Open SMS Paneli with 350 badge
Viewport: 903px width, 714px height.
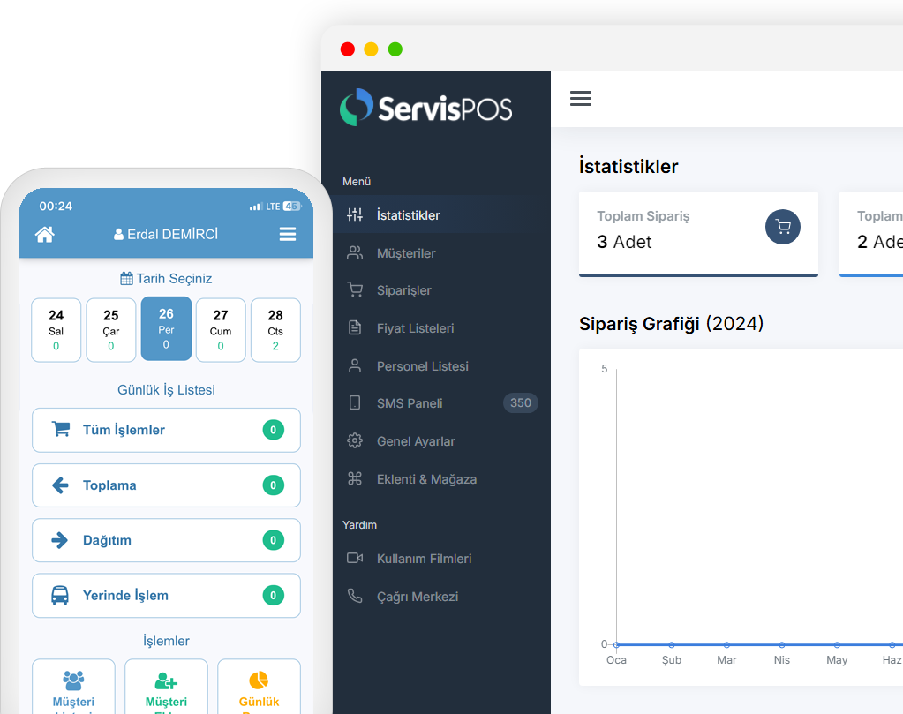click(x=410, y=403)
